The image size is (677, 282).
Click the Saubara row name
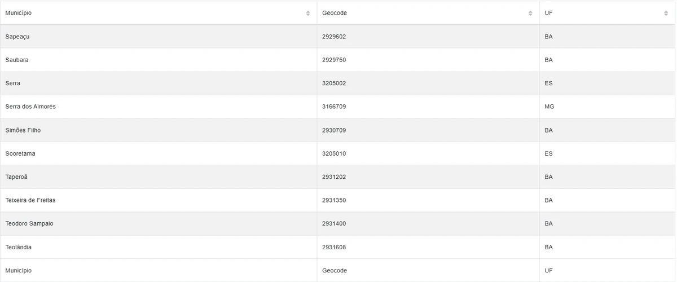point(17,60)
